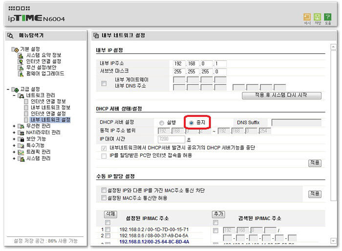The height and width of the screenshot is (251, 342).
Task: Open 인터넷 연결 정보 under 네트워크 관리
Action: [x=48, y=101]
